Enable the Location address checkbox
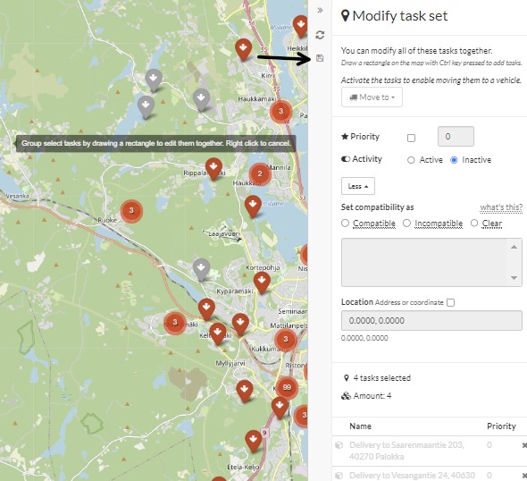This screenshot has height=481, width=527. point(451,302)
